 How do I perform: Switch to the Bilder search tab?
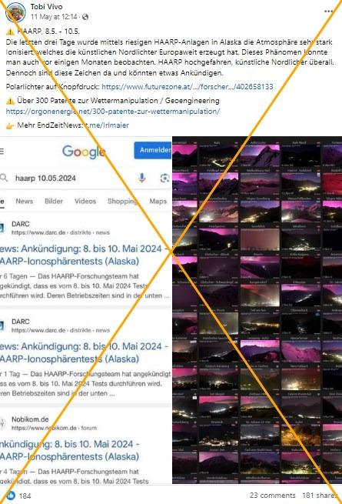point(54,201)
